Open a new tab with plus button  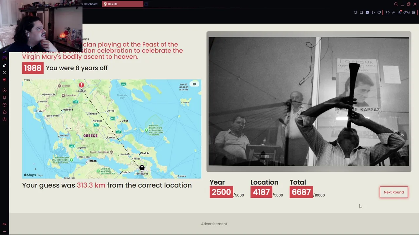point(146,4)
